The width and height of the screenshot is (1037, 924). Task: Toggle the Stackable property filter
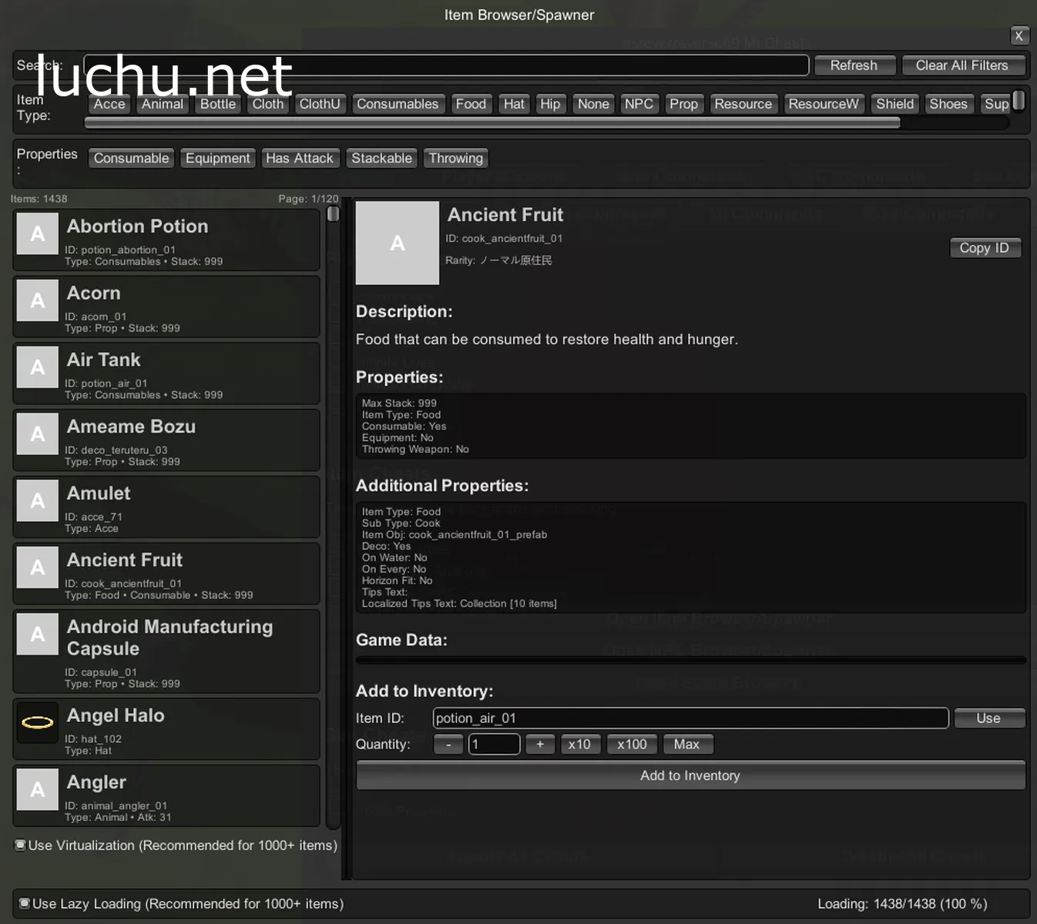[381, 158]
